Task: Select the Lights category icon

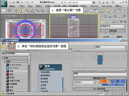Action: (110, 22)
